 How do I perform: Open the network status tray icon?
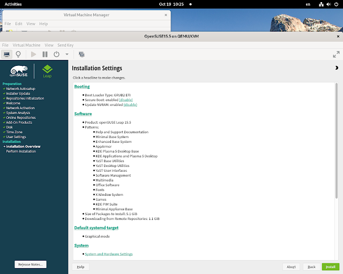pyautogui.click(x=321, y=4)
